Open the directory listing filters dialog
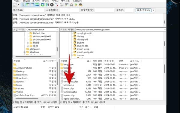The height and width of the screenshot is (113, 180). coord(67,5)
